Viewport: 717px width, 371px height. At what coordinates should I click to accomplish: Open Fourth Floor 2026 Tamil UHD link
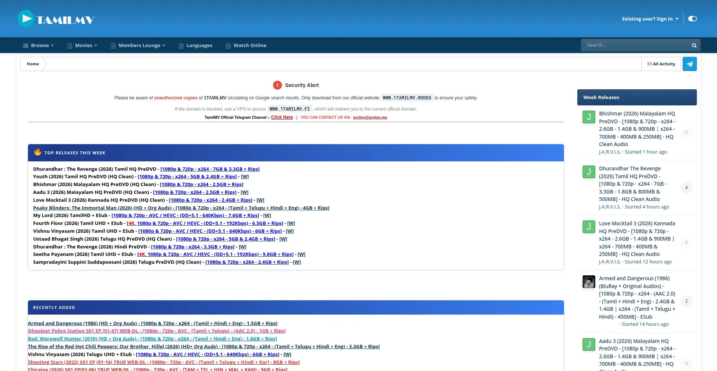point(205,223)
